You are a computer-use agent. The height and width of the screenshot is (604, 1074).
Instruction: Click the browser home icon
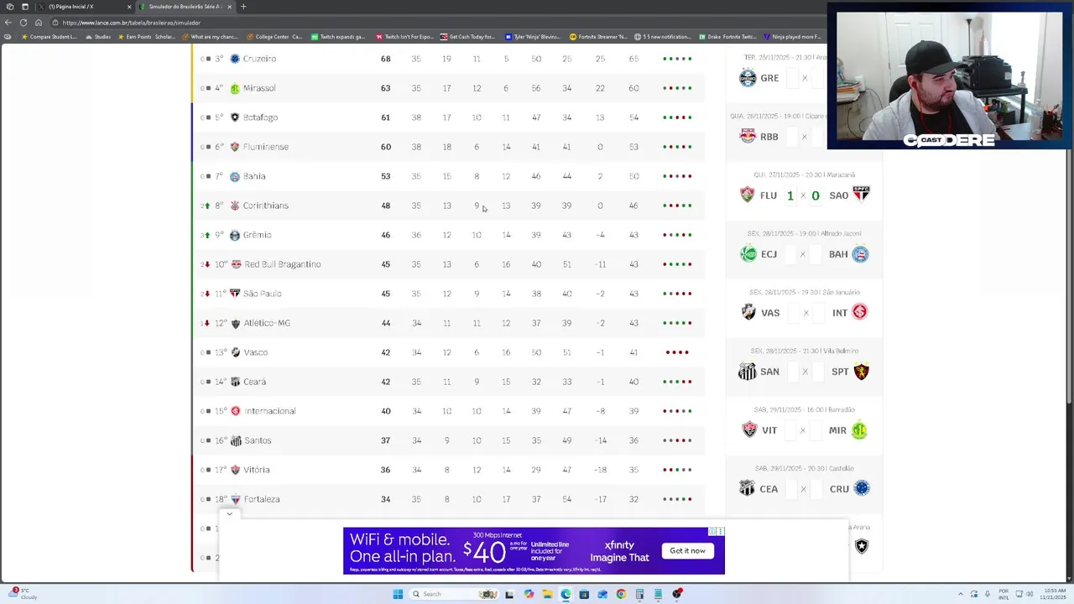(38, 23)
